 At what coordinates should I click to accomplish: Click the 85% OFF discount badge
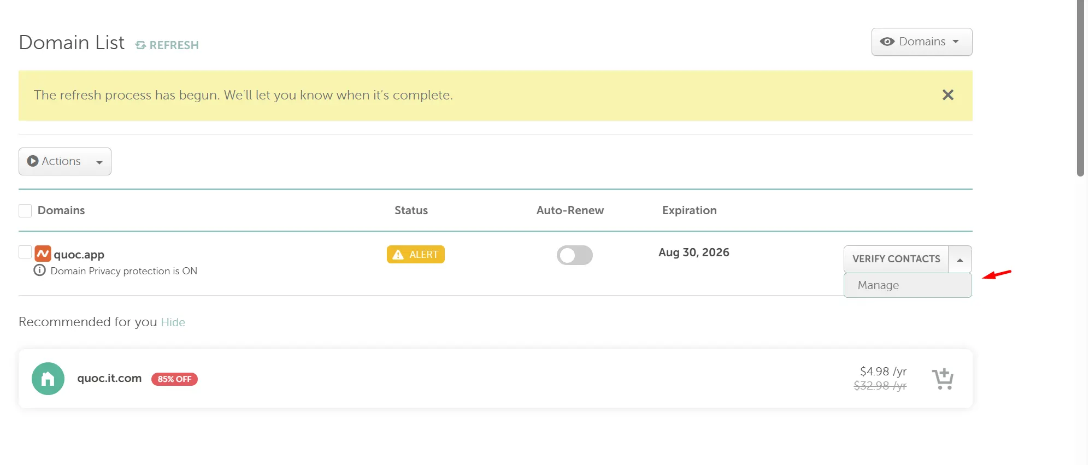[x=174, y=379]
